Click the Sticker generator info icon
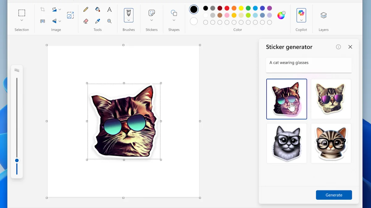Screen dimensions: 371x208 [x=338, y=47]
